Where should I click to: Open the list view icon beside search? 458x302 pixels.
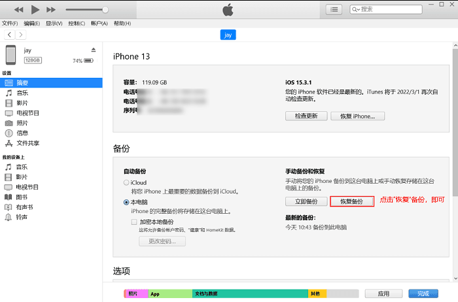pos(334,10)
